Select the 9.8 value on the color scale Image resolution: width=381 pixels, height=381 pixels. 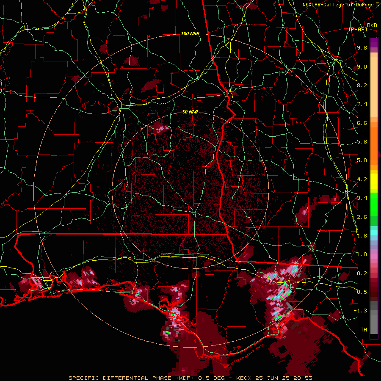pyautogui.click(x=362, y=48)
